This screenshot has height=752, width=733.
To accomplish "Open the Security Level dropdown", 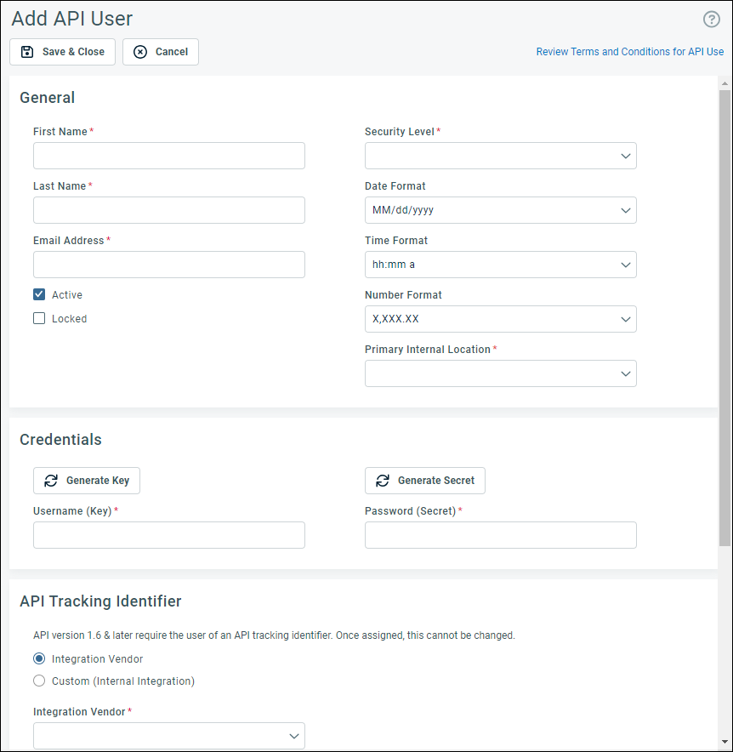I will point(500,156).
